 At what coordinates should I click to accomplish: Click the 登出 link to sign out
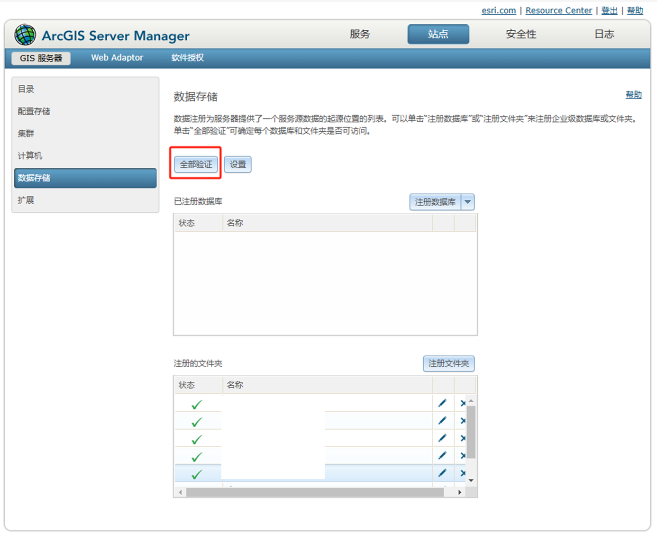click(610, 10)
